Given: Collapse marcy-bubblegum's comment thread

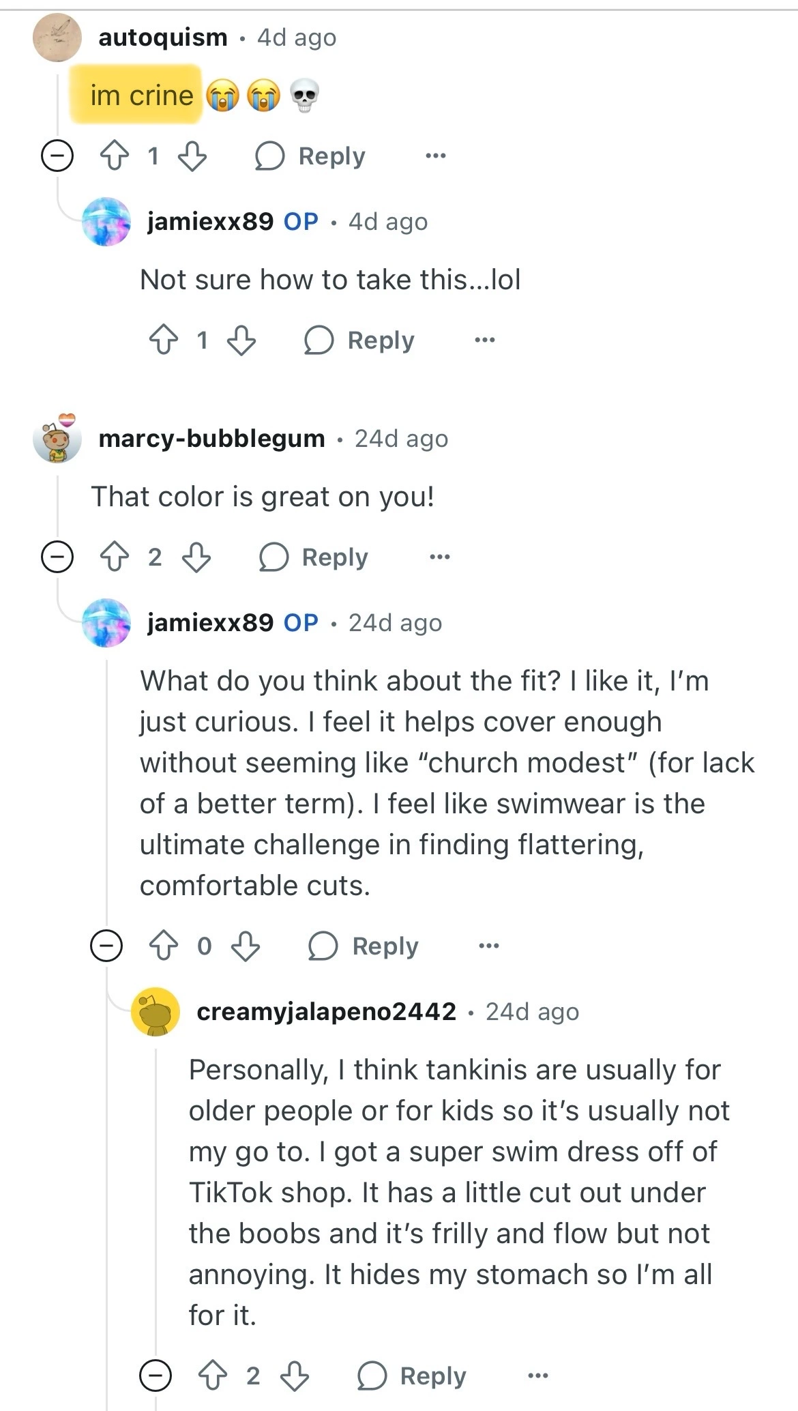Looking at the screenshot, I should pyautogui.click(x=57, y=557).
